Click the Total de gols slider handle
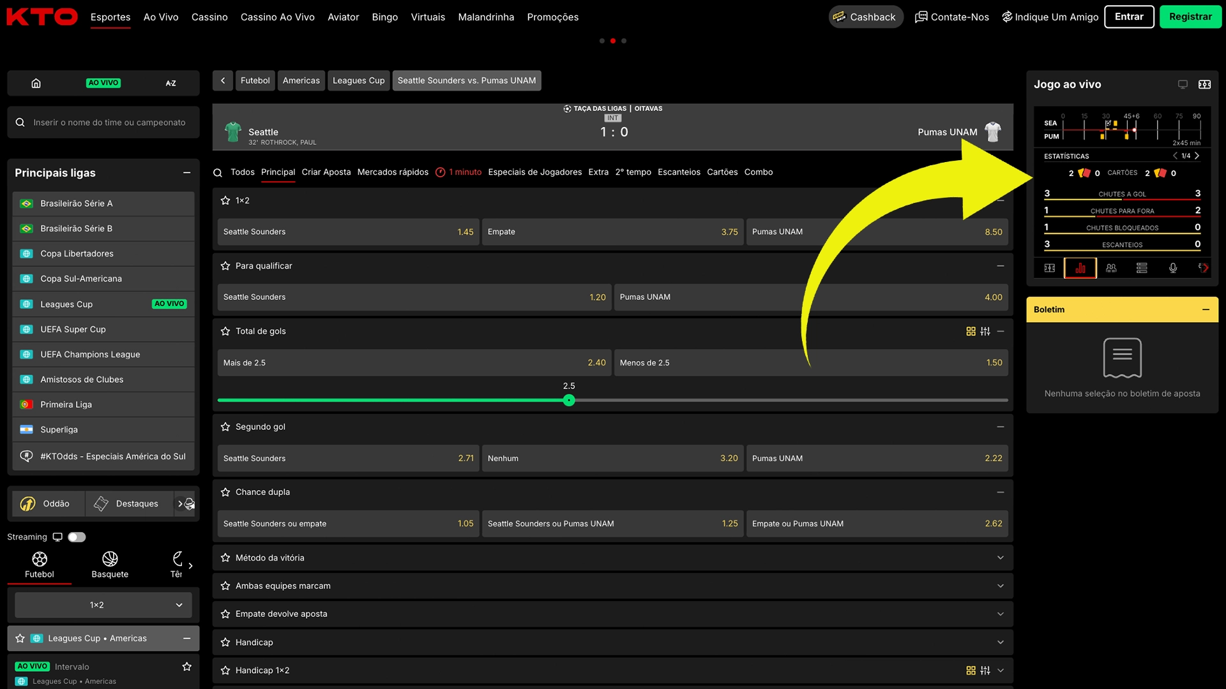 [x=569, y=401]
